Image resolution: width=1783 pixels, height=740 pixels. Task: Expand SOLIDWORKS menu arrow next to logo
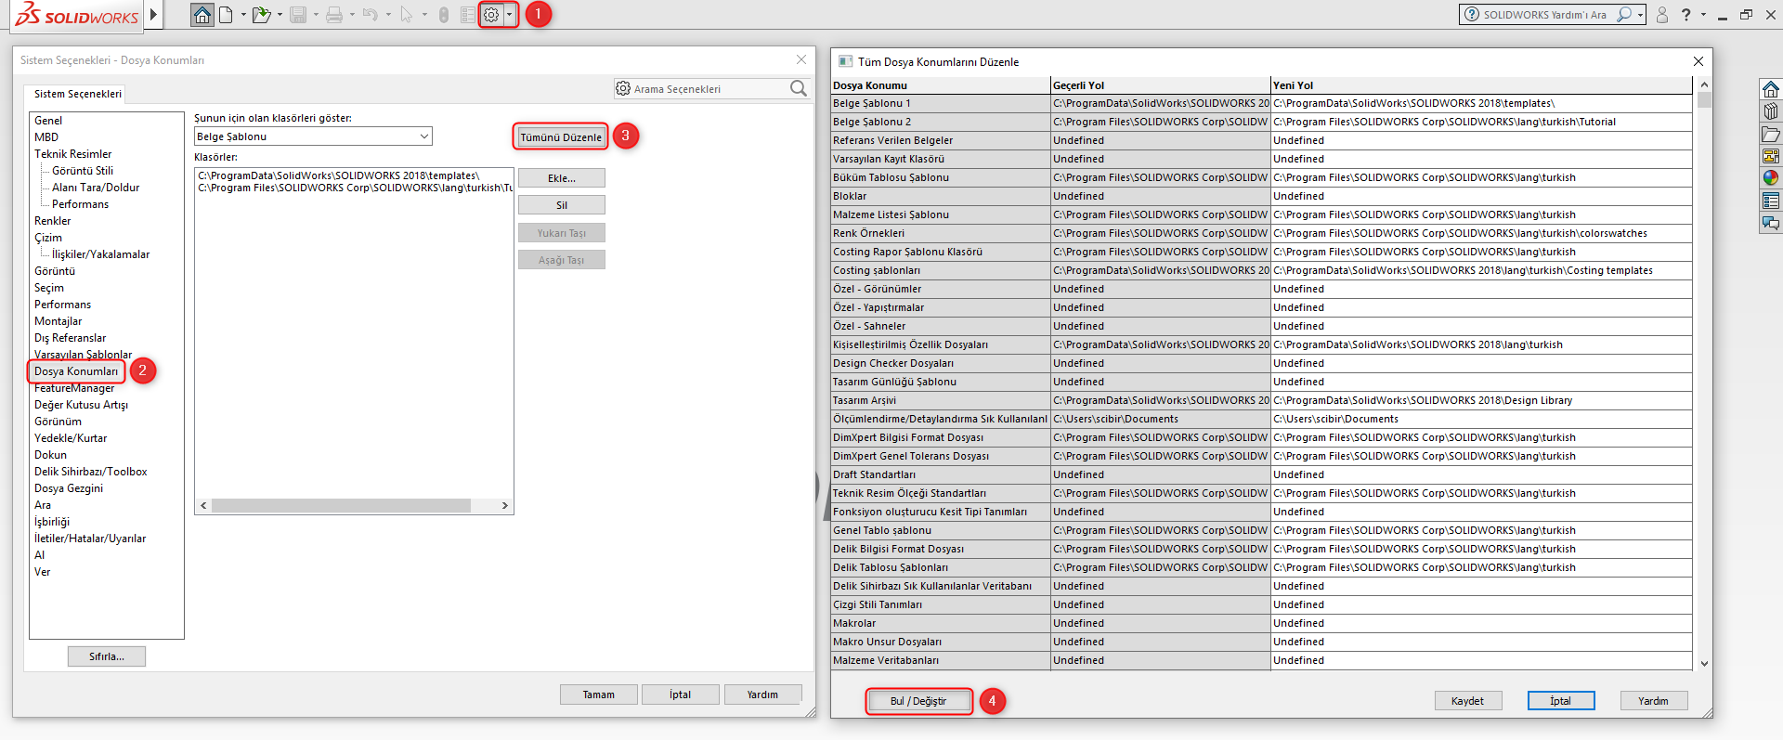(153, 15)
